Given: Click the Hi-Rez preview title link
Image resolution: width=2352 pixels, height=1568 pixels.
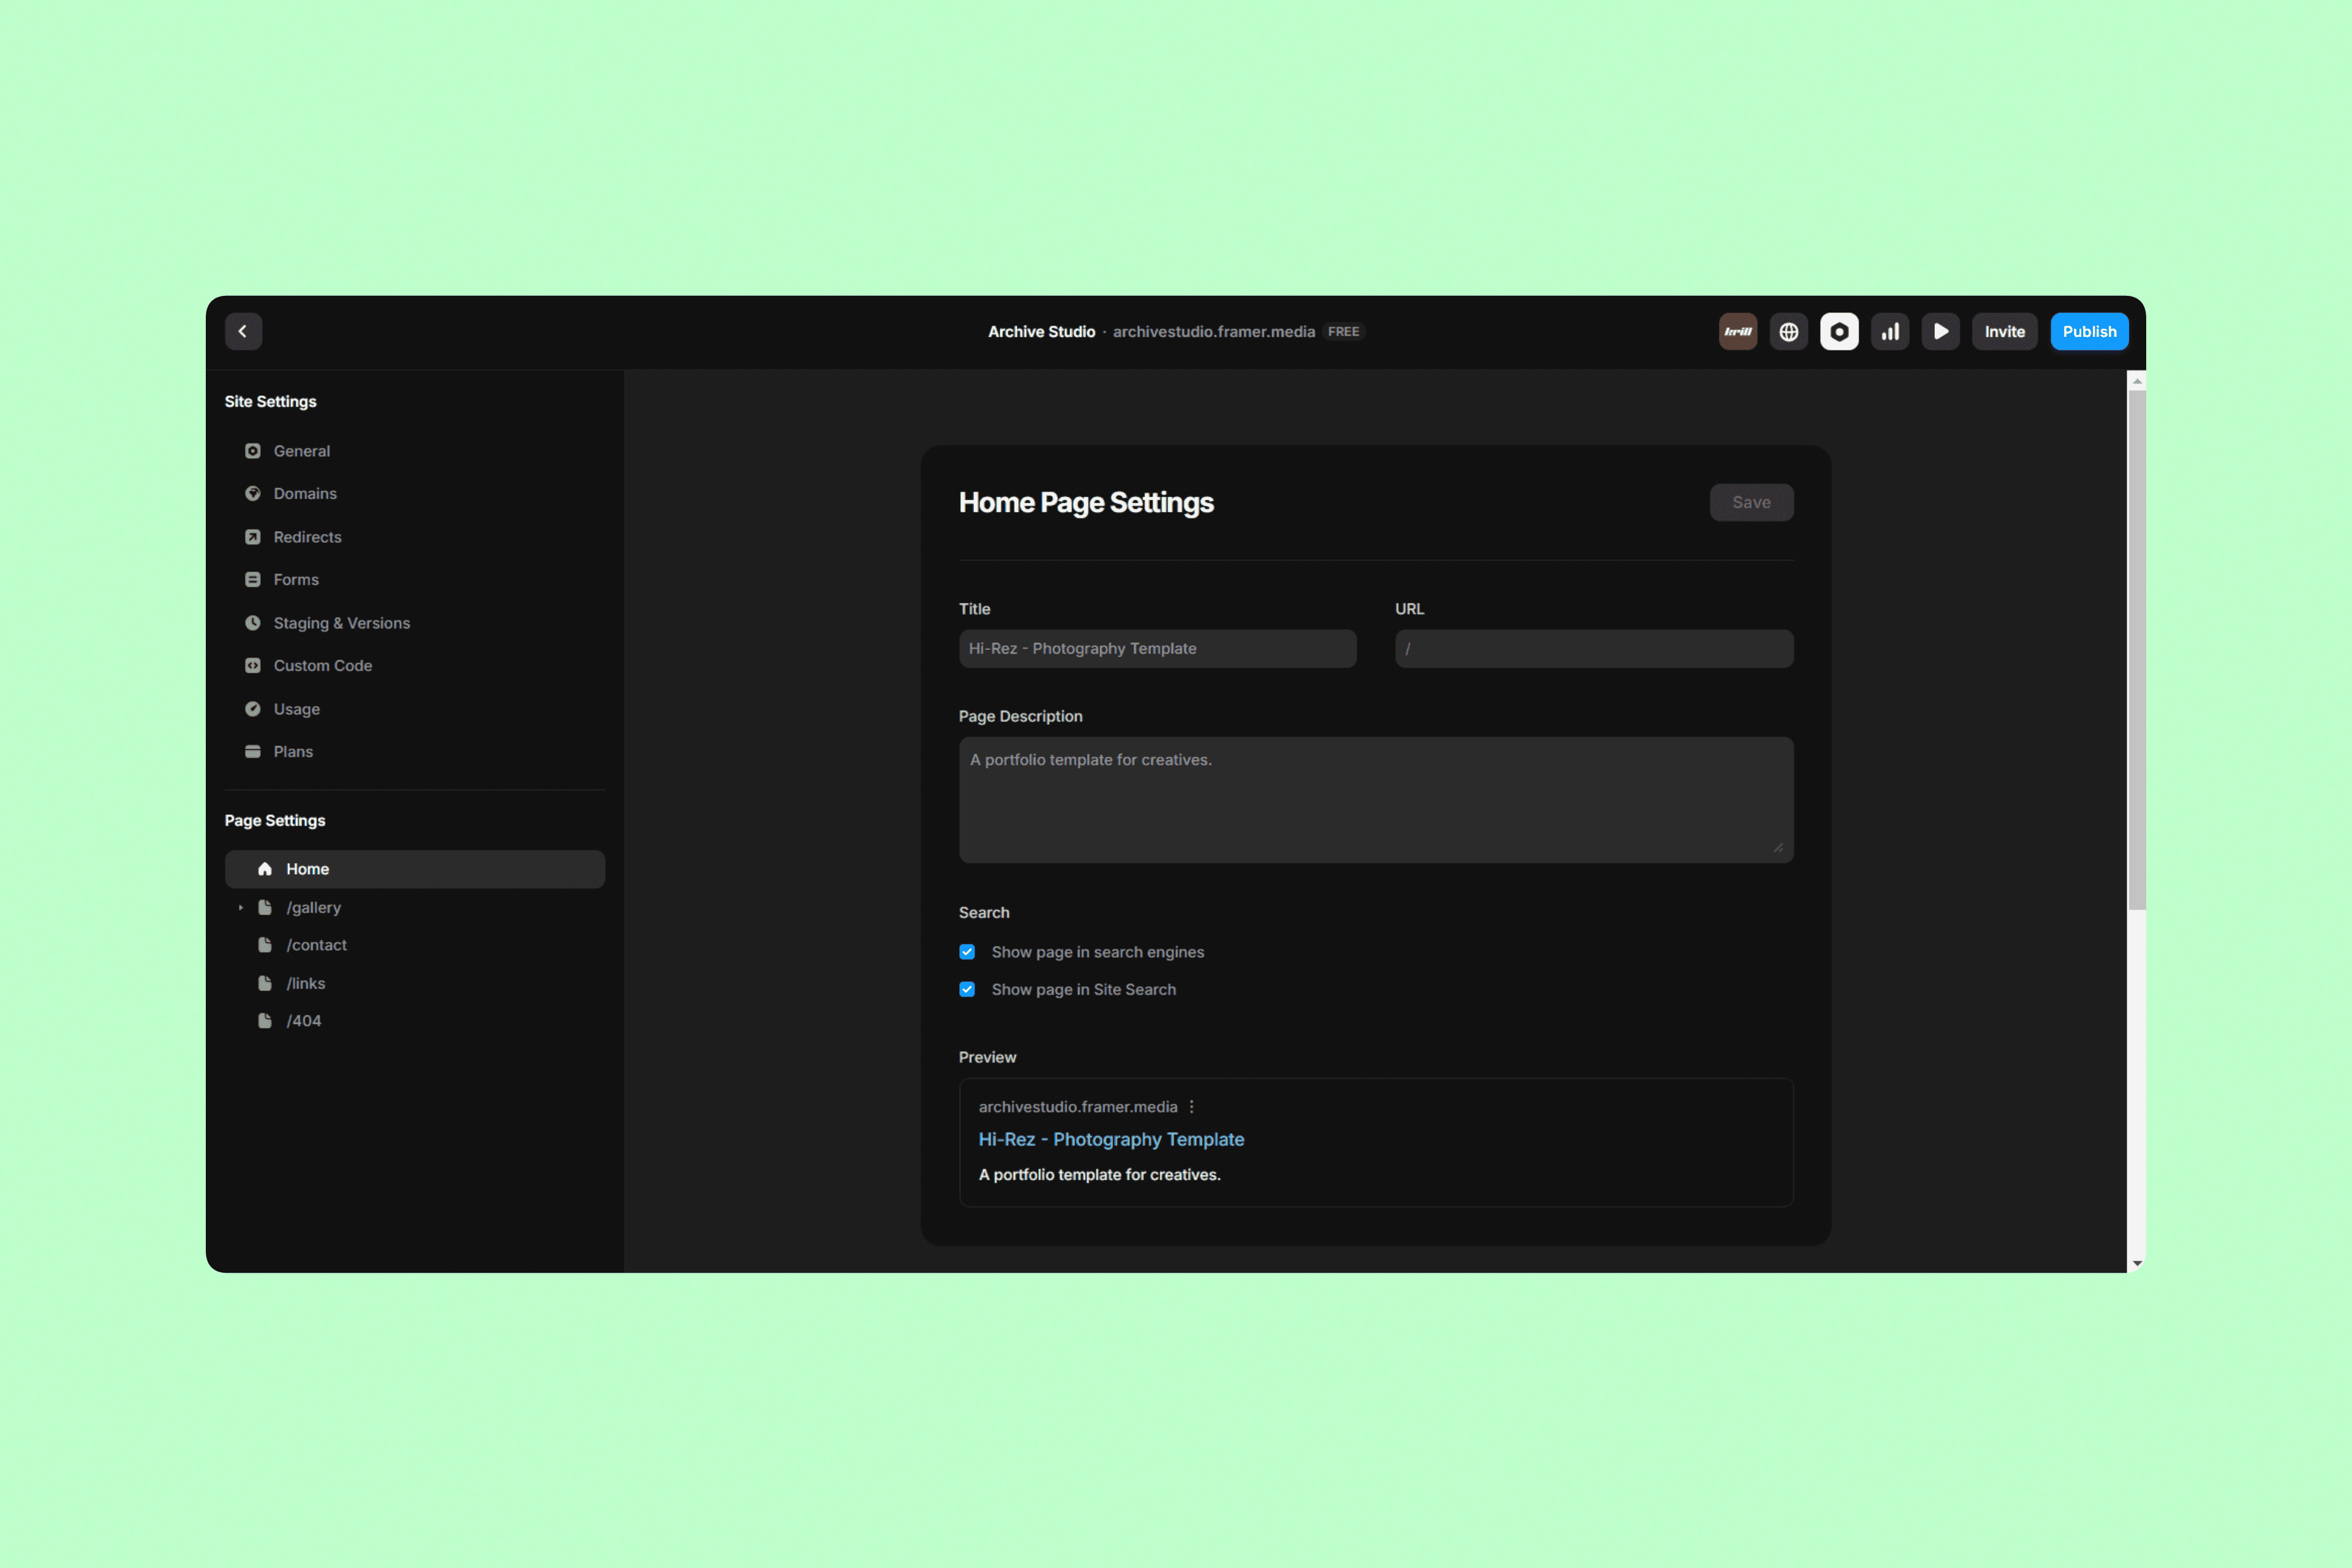Looking at the screenshot, I should click(1110, 1139).
